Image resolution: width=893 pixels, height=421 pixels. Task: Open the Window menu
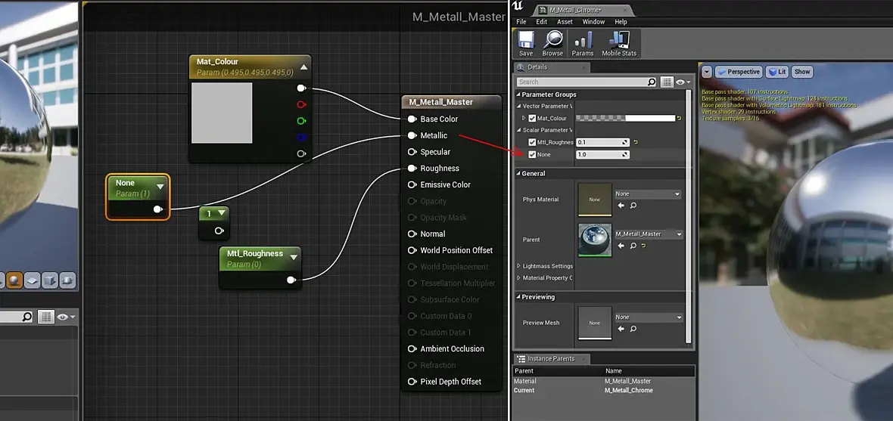tap(593, 22)
